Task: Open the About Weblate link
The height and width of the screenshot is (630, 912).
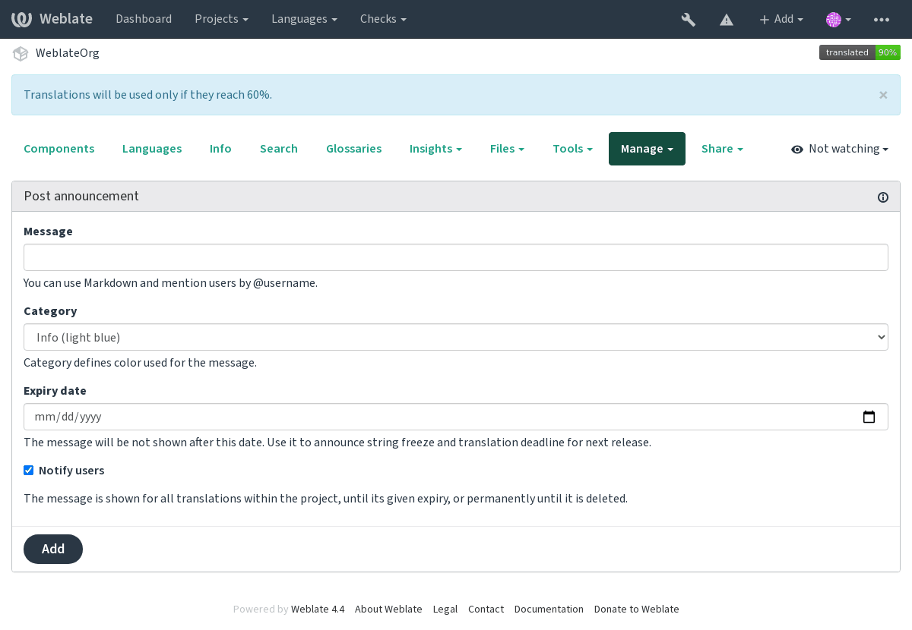Action: (388, 609)
